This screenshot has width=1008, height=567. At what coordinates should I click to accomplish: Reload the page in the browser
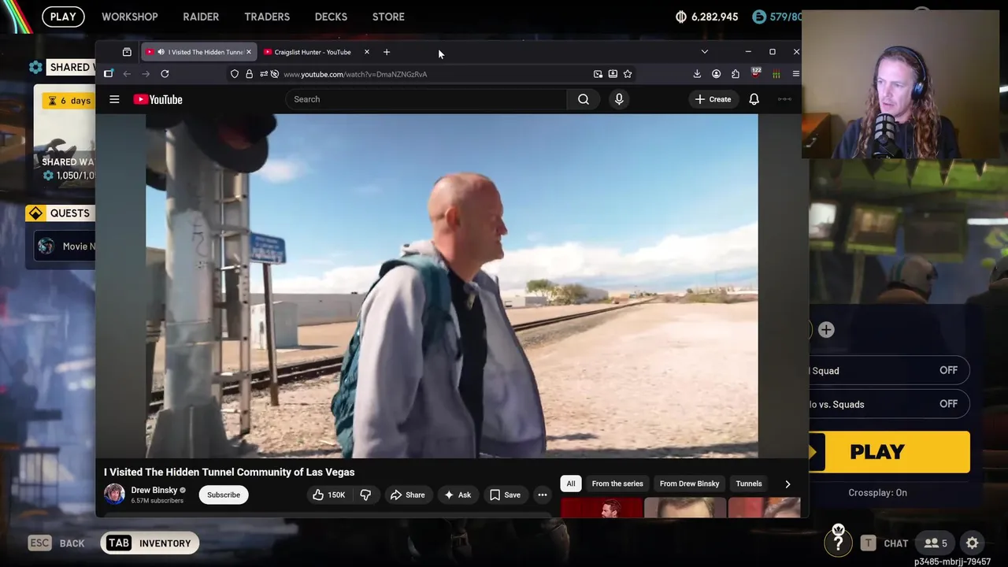165,74
